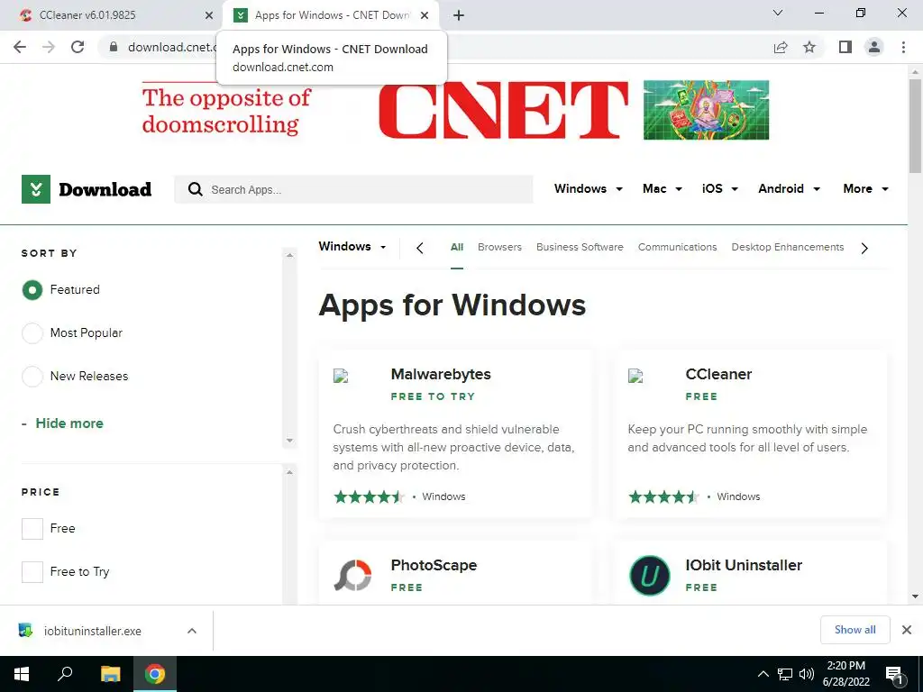Open the Chrome three-dot menu
Viewport: 923px width, 692px height.
(903, 47)
